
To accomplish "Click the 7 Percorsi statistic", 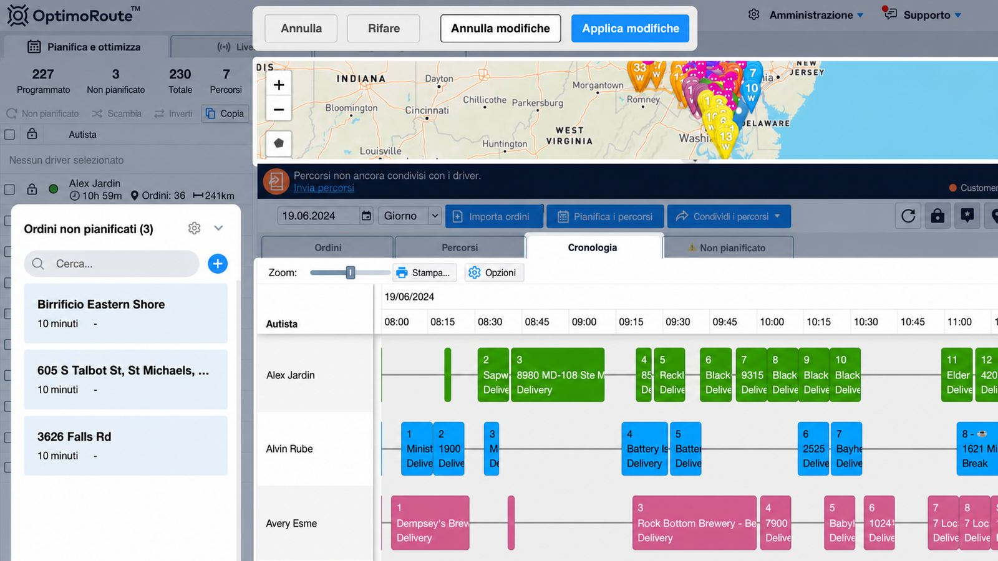I will tap(226, 81).
